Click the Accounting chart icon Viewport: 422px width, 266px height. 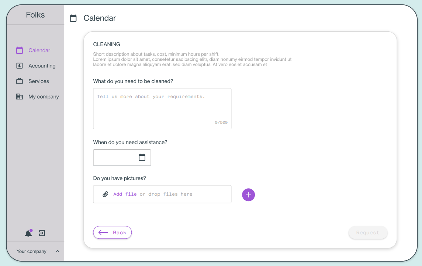coord(20,66)
